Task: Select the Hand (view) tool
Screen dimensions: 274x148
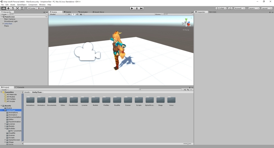Action: point(4,8)
